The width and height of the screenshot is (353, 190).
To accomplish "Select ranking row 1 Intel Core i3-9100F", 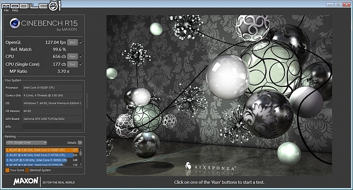I will [42, 150].
